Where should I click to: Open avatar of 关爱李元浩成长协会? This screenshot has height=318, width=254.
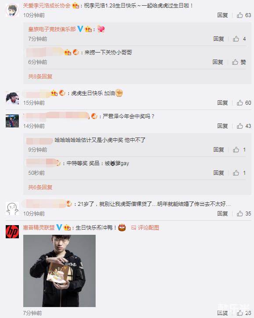tap(12, 10)
